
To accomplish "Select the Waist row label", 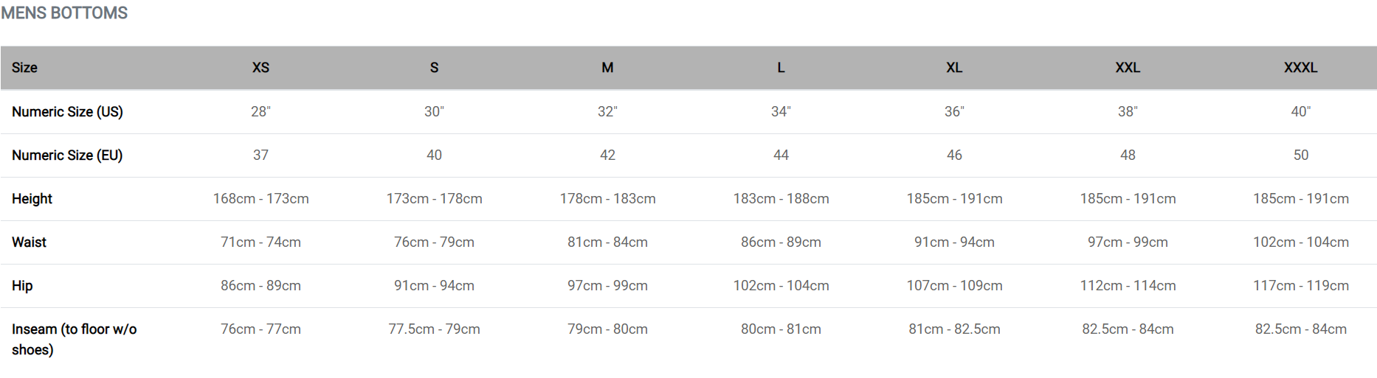I will click(29, 242).
